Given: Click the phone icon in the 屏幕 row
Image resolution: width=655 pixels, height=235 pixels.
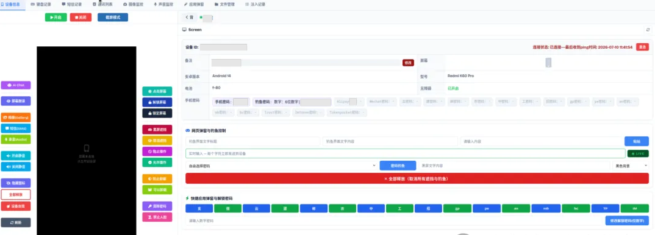Looking at the screenshot, I should point(548,63).
